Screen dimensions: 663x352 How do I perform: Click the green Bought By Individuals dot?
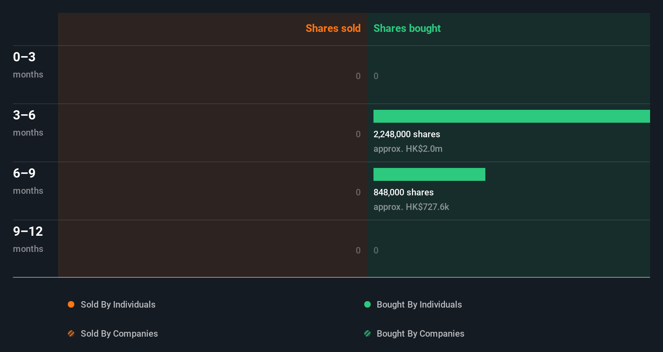pos(367,304)
